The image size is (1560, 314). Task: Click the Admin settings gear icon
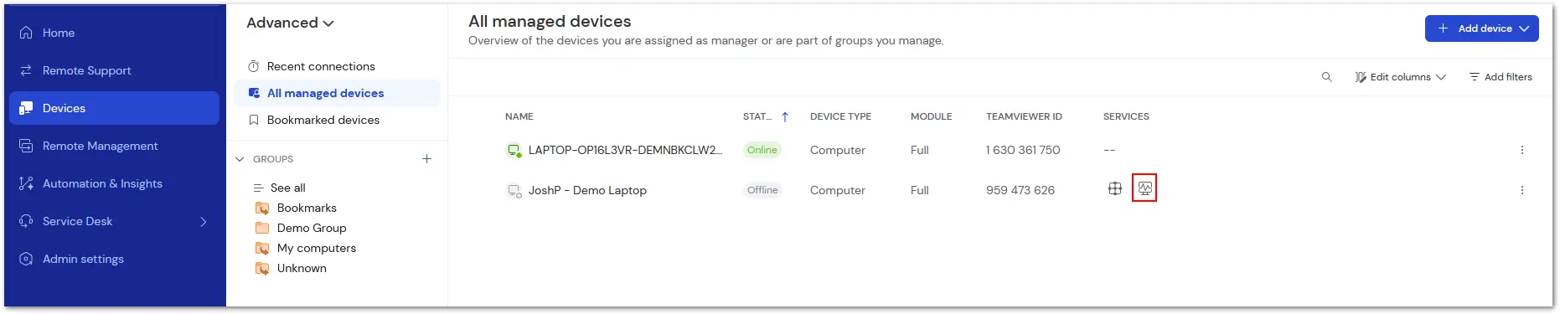26,259
